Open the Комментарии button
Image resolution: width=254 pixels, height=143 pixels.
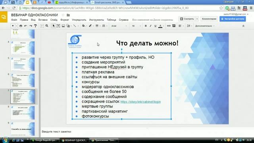tap(209, 19)
